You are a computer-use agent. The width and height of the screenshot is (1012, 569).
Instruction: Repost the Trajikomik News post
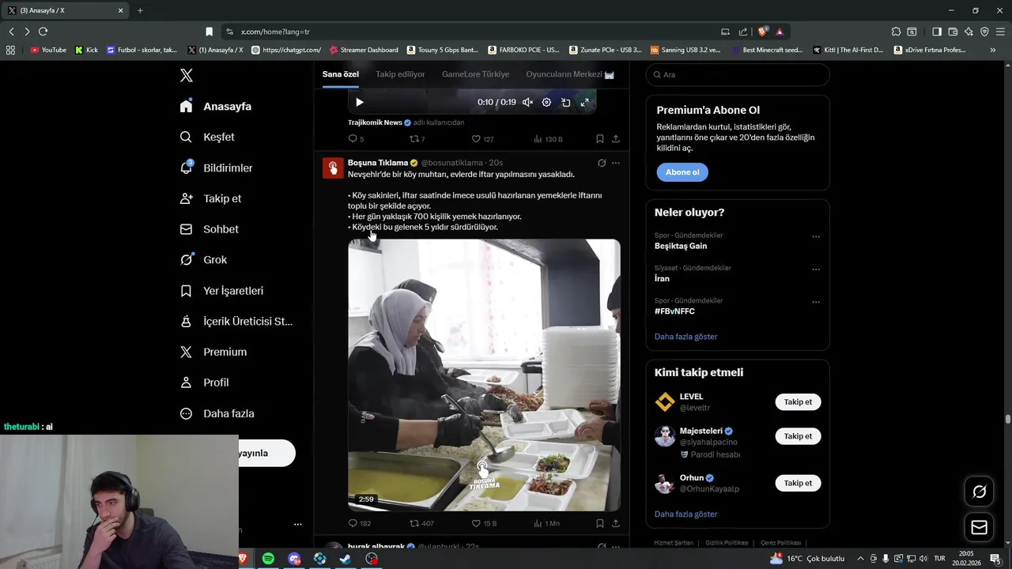coord(417,139)
